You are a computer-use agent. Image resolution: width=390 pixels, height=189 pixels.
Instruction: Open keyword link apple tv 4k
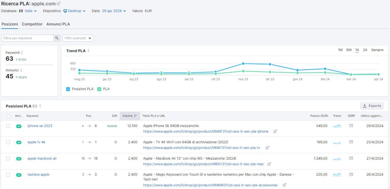point(36,142)
